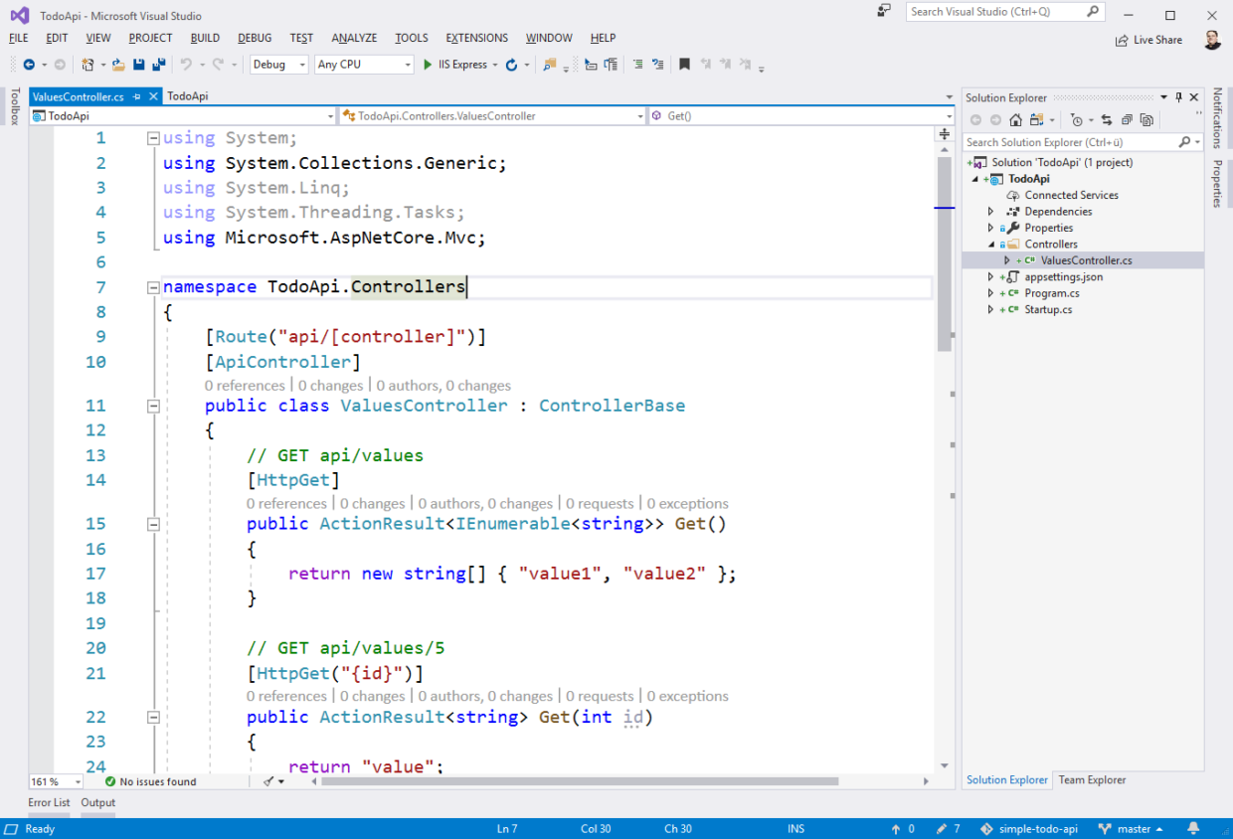Collapse the namespace TodoApi.Controllers region
1233x839 pixels.
152,287
